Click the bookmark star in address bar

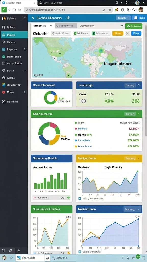coord(110,10)
